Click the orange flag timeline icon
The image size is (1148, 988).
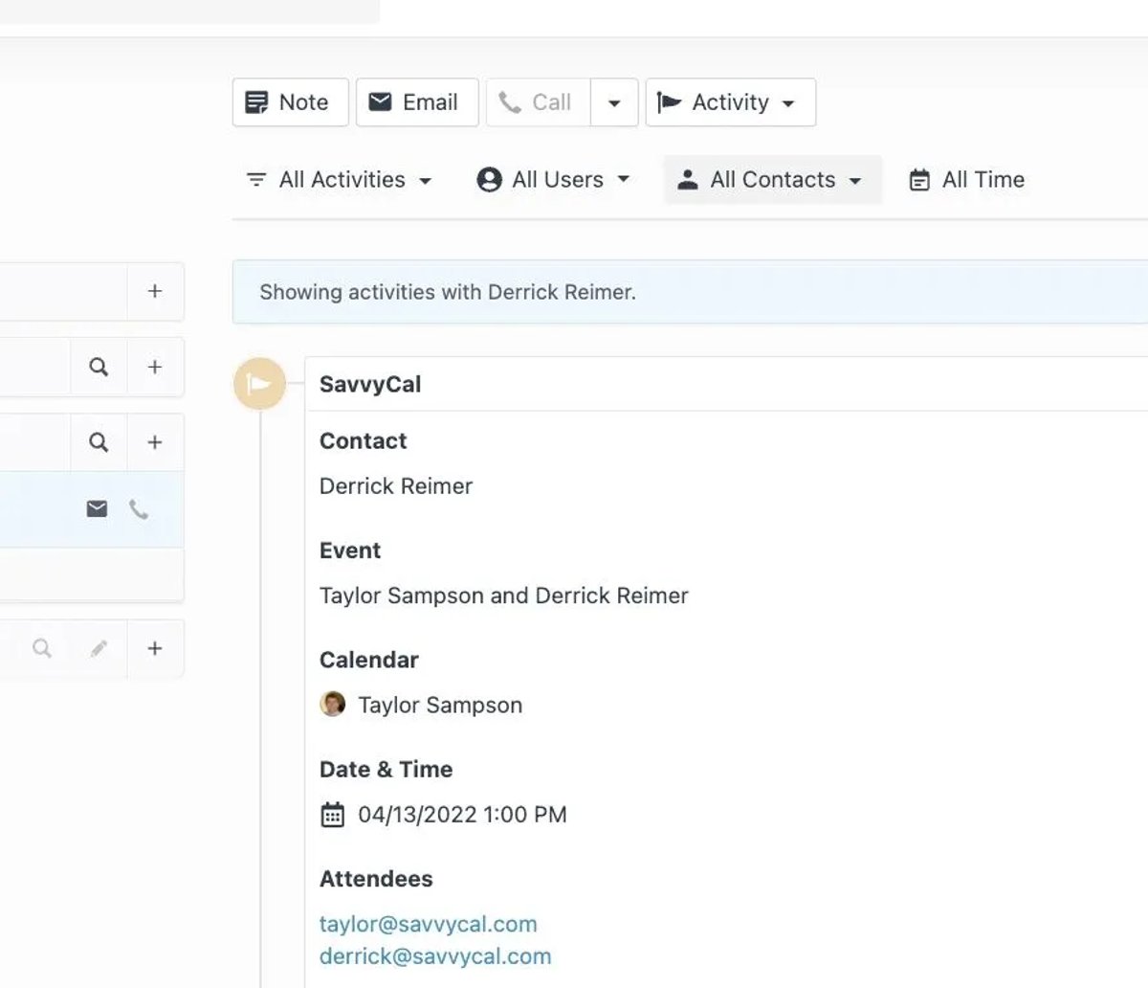pyautogui.click(x=259, y=384)
